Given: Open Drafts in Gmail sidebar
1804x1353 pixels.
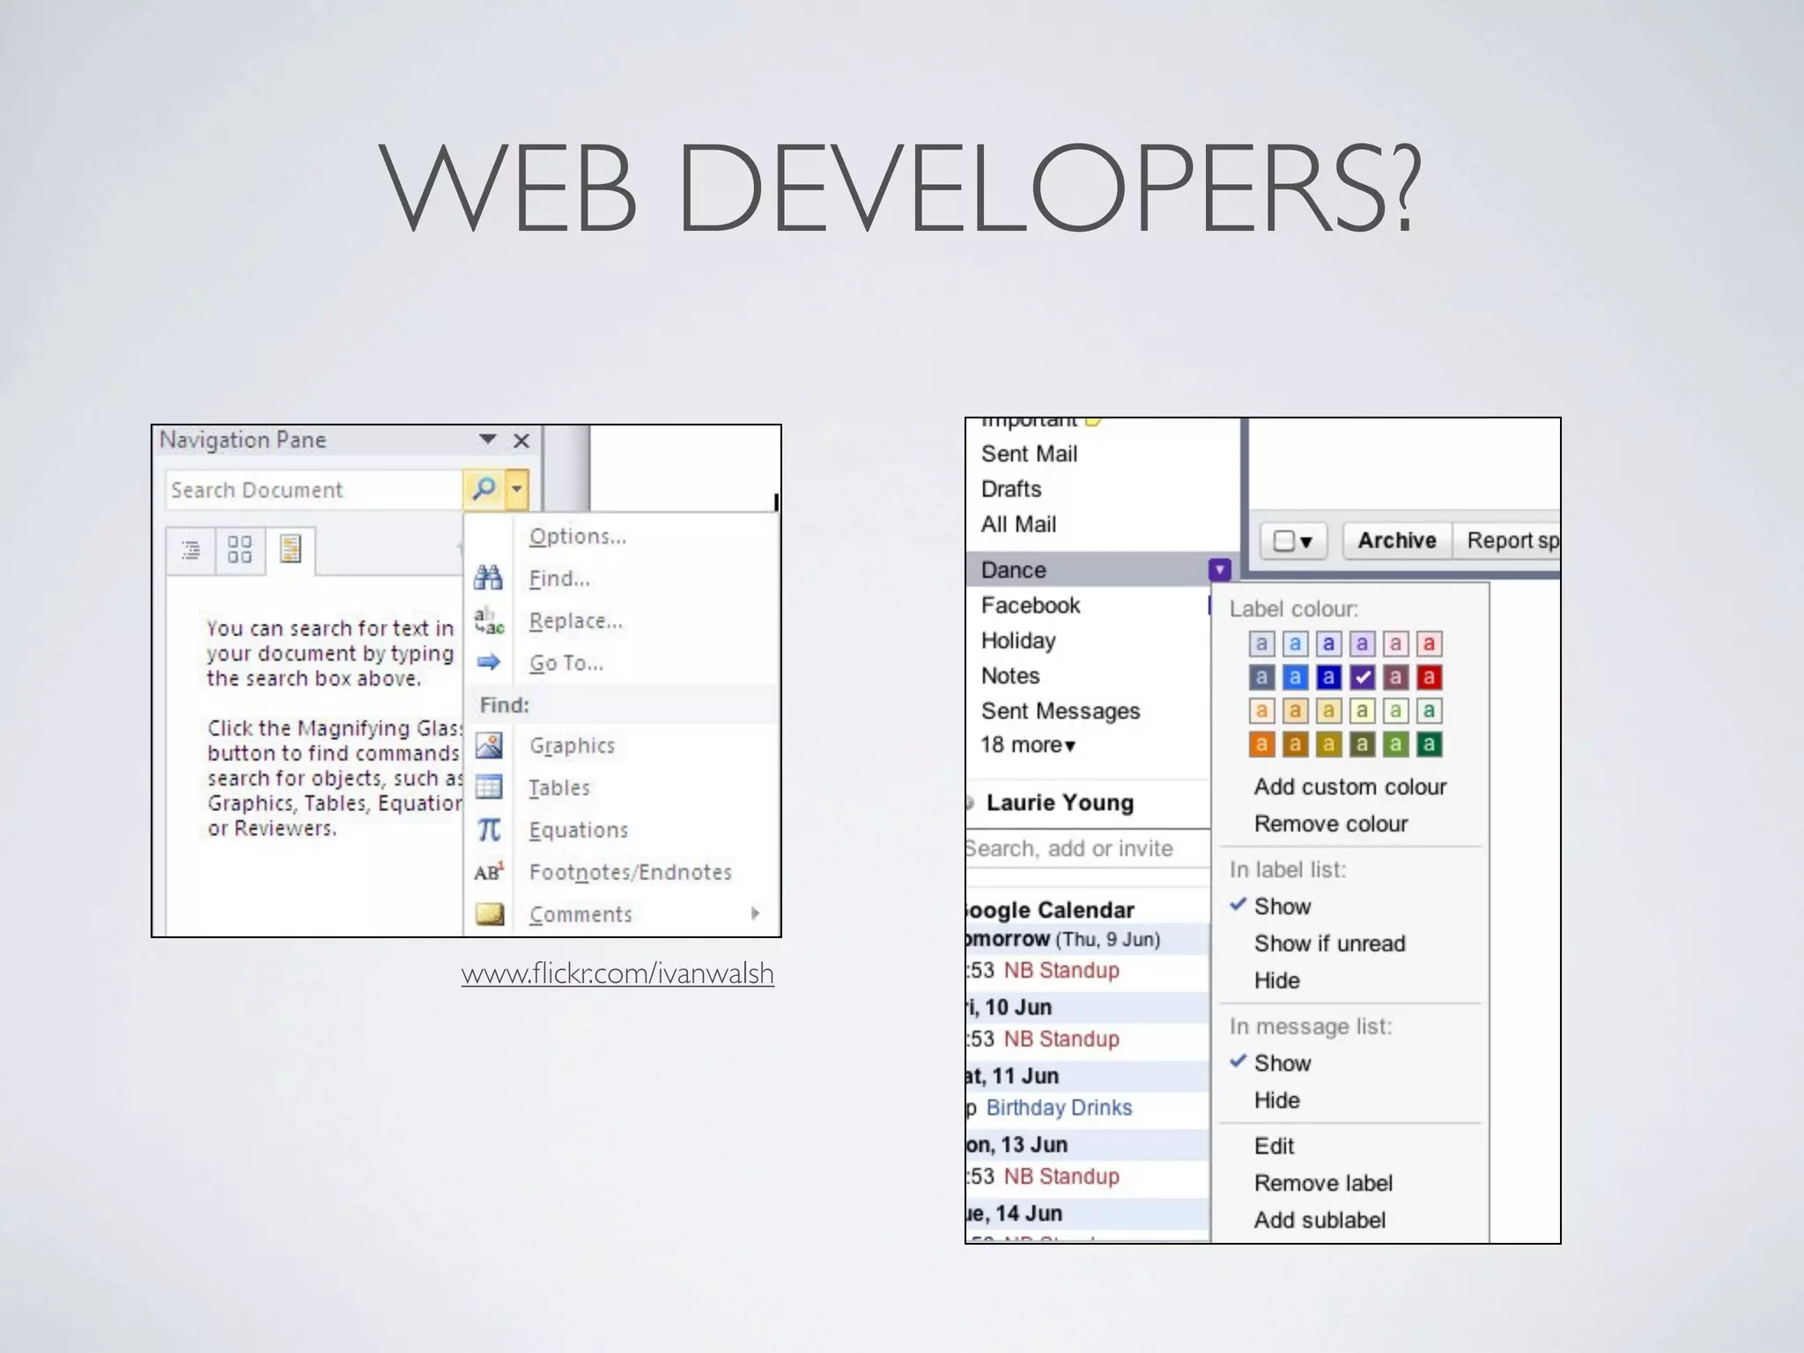Looking at the screenshot, I should click(1011, 489).
